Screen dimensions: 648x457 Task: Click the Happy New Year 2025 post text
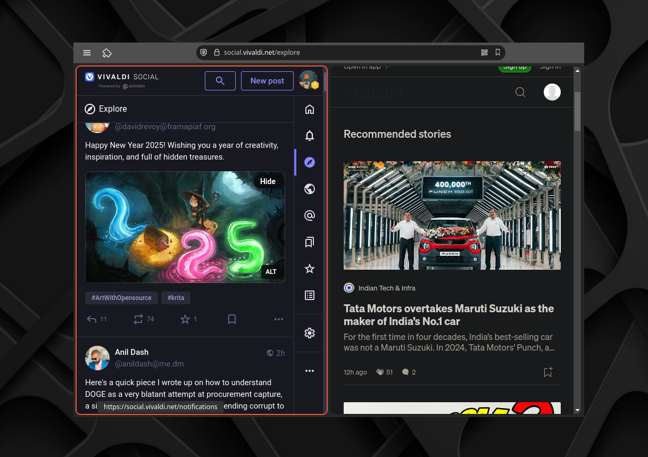182,151
